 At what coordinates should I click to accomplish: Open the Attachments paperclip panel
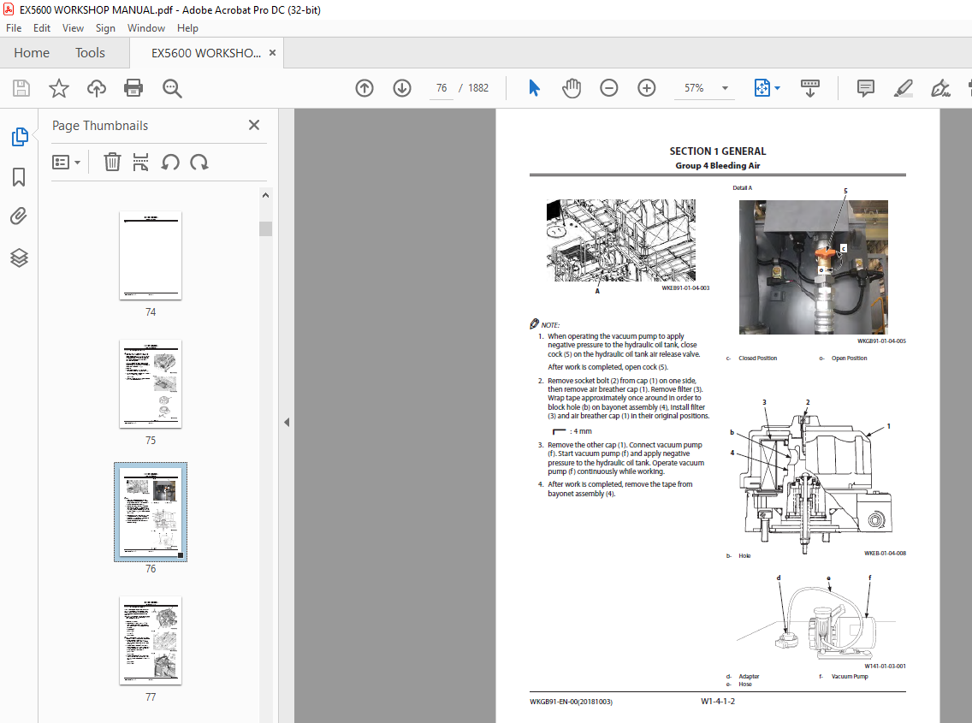pyautogui.click(x=19, y=216)
